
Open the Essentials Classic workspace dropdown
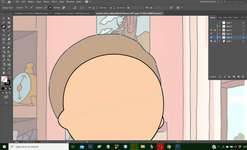210,2
